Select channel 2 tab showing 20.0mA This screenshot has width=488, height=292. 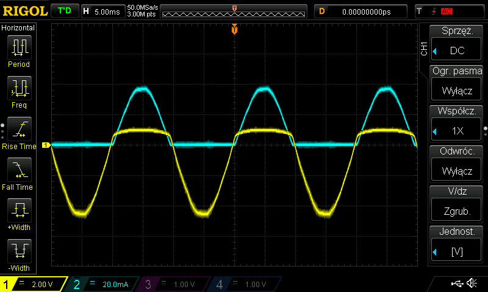(103, 284)
